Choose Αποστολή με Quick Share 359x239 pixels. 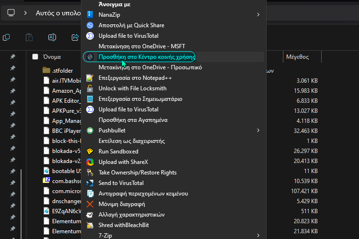132,25
